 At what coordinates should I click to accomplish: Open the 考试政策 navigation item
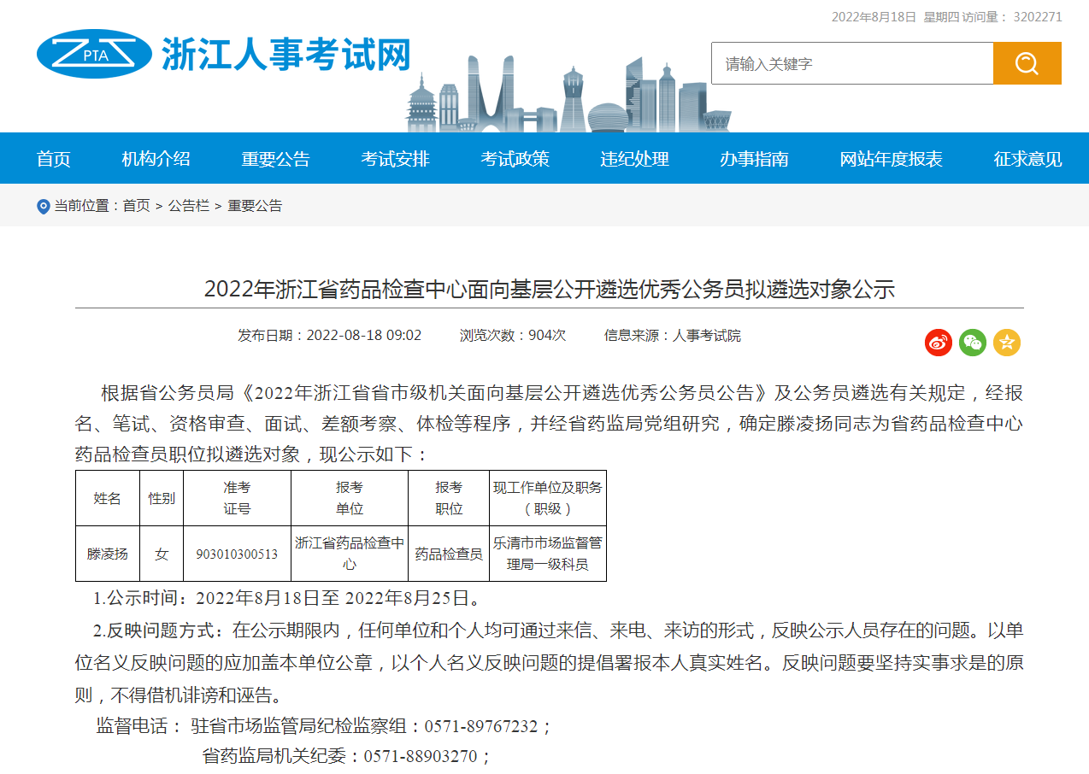click(x=515, y=159)
